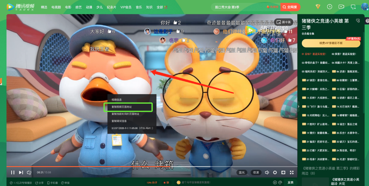Viewport: 369px width, 186px height.
Task: Go to the 纪录片 navigation tab
Action: (x=112, y=7)
